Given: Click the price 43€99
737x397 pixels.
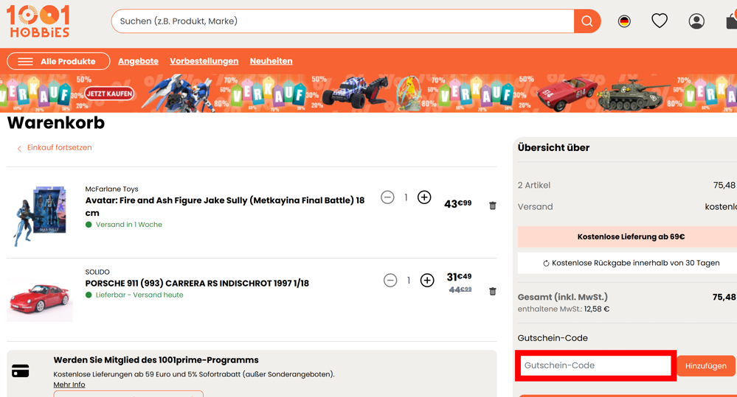Looking at the screenshot, I should 458,204.
